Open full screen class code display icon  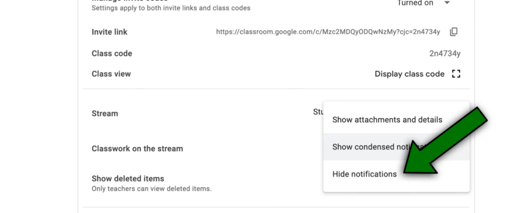pyautogui.click(x=456, y=74)
